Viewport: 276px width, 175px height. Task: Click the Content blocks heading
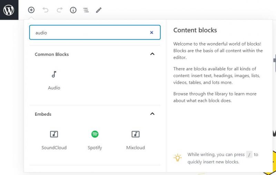tap(195, 30)
